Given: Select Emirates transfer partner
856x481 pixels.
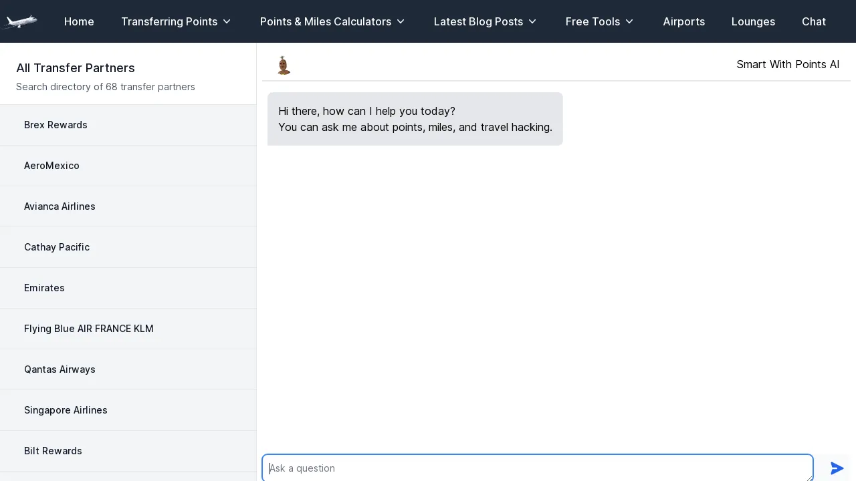Looking at the screenshot, I should [x=128, y=288].
